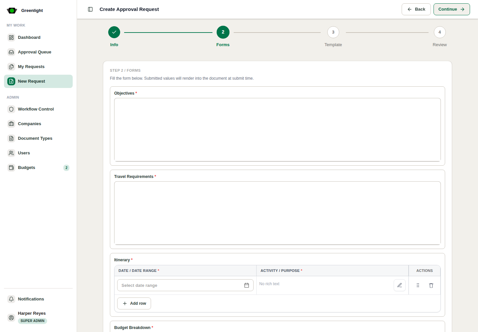The height and width of the screenshot is (332, 478).
Task: Click the My Requests copy icon
Action: 11,67
